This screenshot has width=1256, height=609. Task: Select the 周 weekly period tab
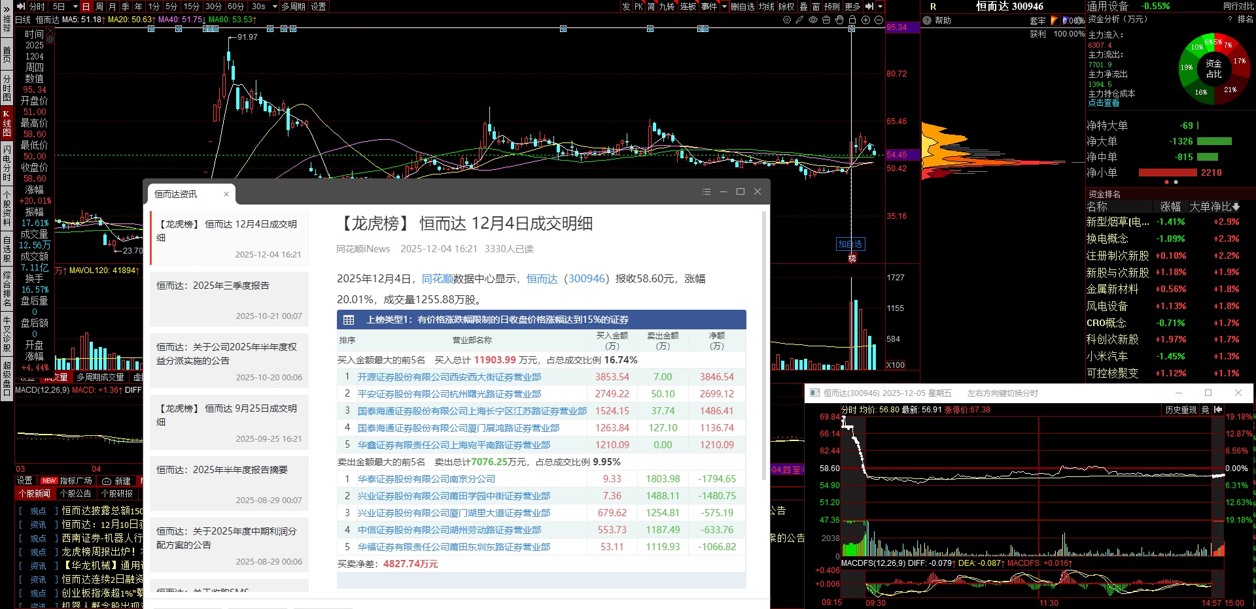99,7
